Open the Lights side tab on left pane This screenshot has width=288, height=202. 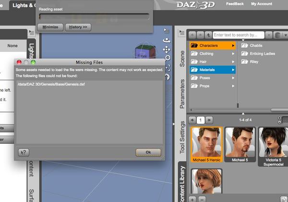coord(31,50)
